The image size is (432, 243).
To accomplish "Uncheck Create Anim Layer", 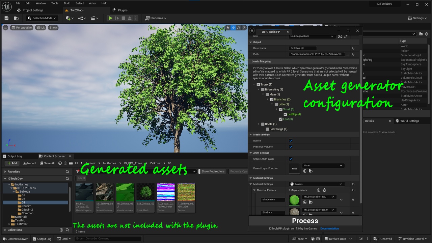I will (291, 159).
